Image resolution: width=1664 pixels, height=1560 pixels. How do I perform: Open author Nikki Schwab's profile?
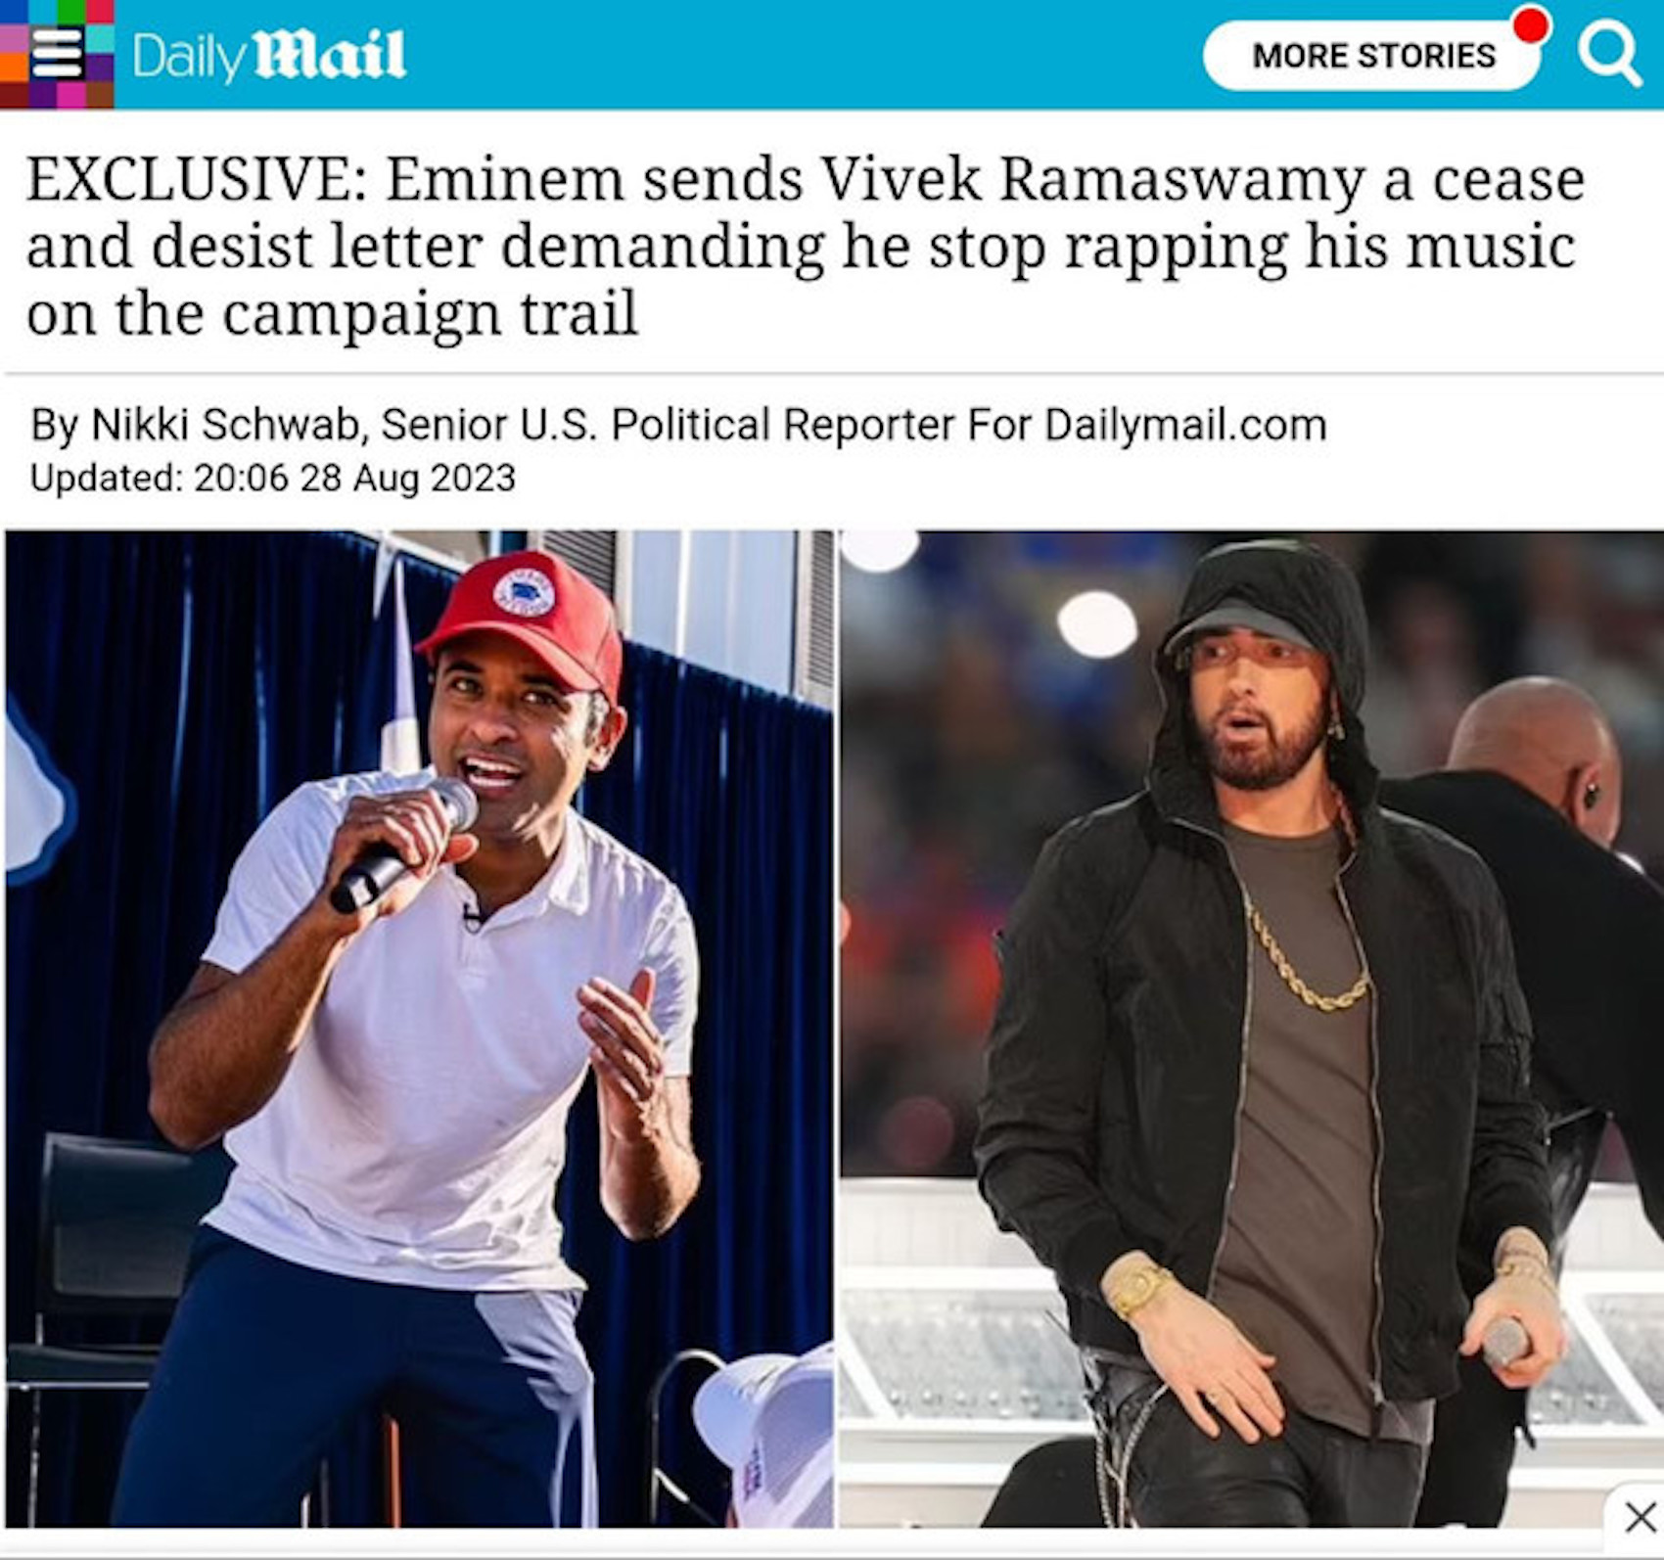225,425
